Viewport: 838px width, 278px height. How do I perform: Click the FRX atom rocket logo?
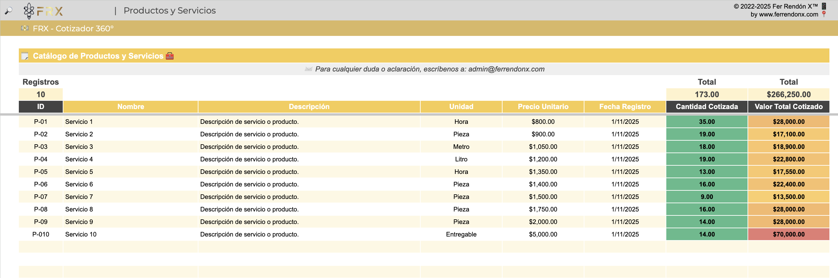pyautogui.click(x=29, y=11)
